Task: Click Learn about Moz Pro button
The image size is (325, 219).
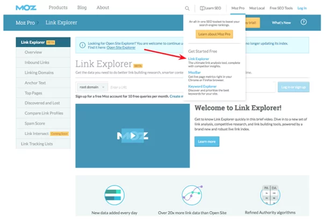Action: (x=214, y=34)
